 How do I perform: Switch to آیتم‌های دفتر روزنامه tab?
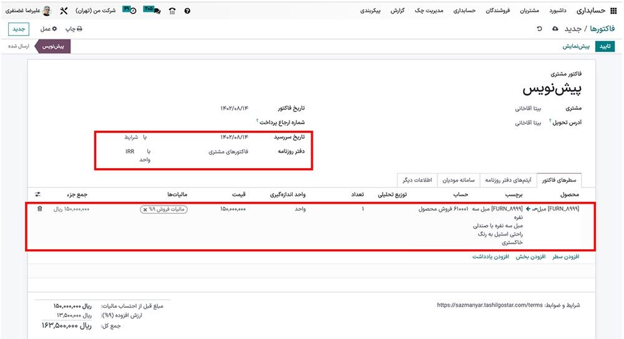[x=508, y=180]
